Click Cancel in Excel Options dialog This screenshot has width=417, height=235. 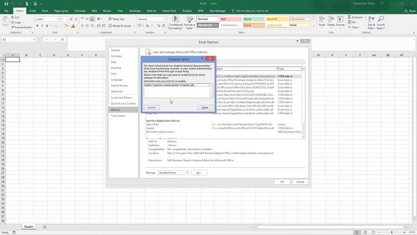click(300, 181)
